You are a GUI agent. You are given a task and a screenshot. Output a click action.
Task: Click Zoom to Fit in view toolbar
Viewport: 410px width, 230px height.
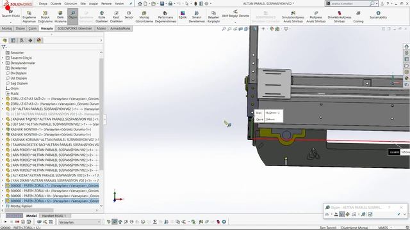(x=224, y=29)
